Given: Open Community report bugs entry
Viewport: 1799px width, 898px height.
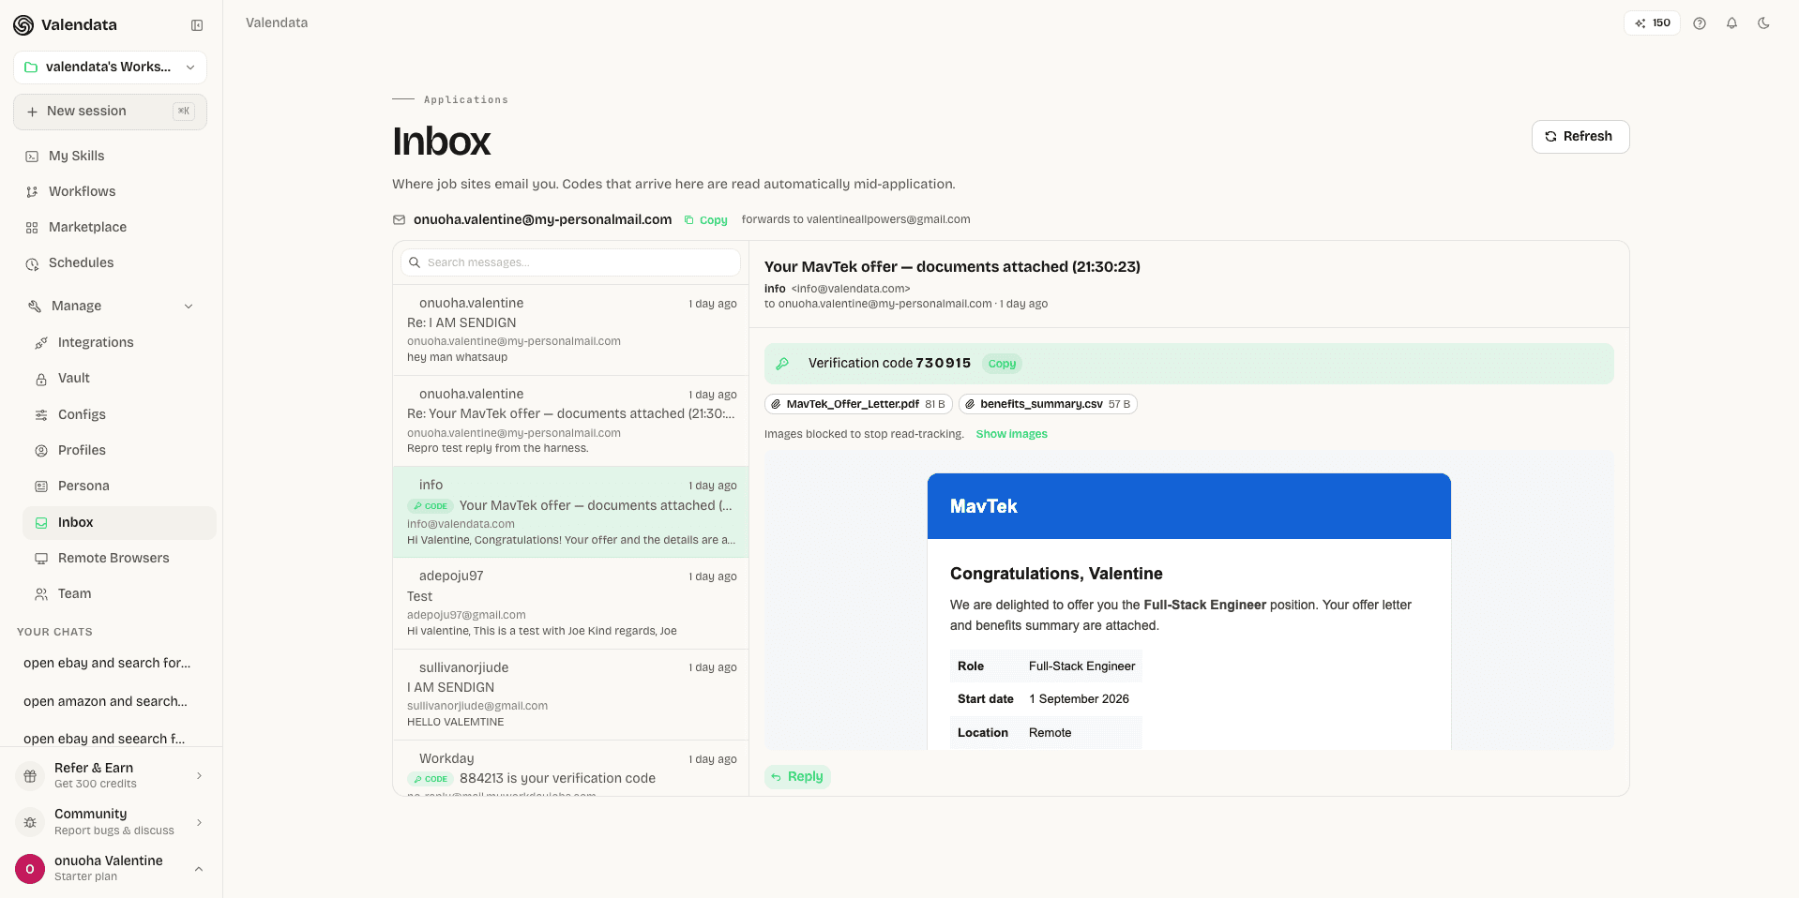Looking at the screenshot, I should point(110,822).
